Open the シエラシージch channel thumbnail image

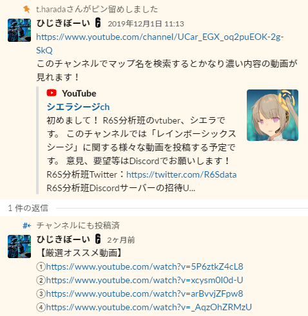tap(273, 115)
